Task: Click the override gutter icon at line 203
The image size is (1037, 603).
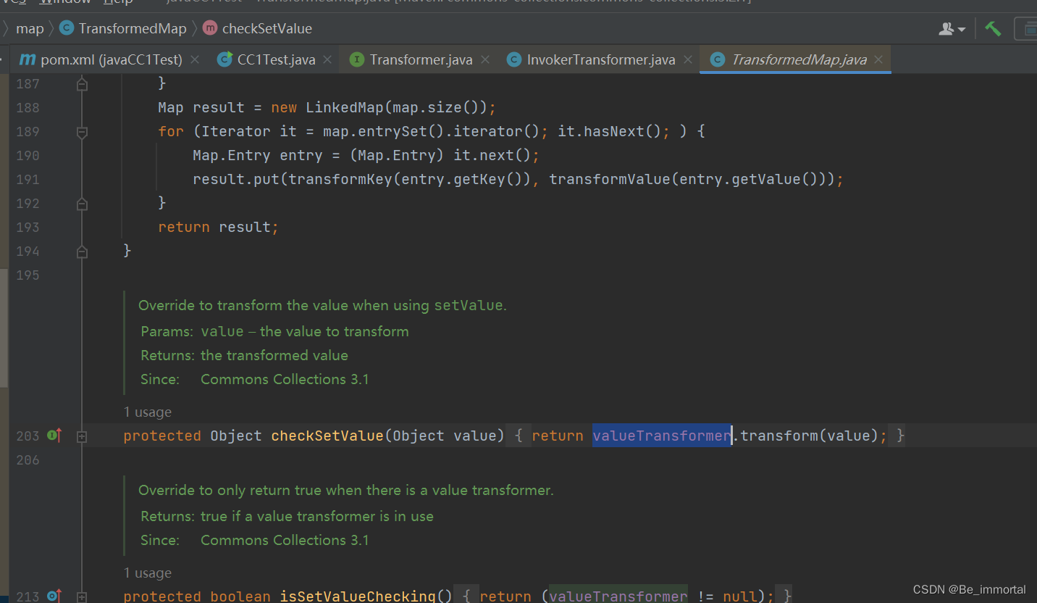Action: 54,436
